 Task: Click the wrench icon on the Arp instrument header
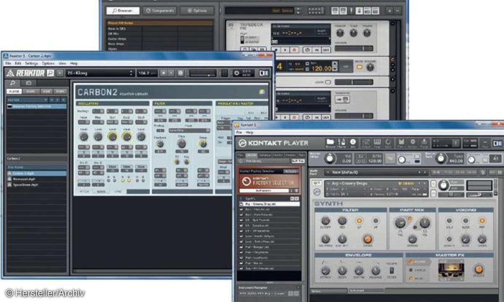point(316,183)
